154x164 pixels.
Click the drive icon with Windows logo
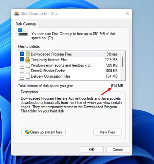(x=23, y=32)
